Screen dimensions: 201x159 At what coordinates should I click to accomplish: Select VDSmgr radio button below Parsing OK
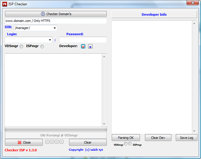coord(126,144)
